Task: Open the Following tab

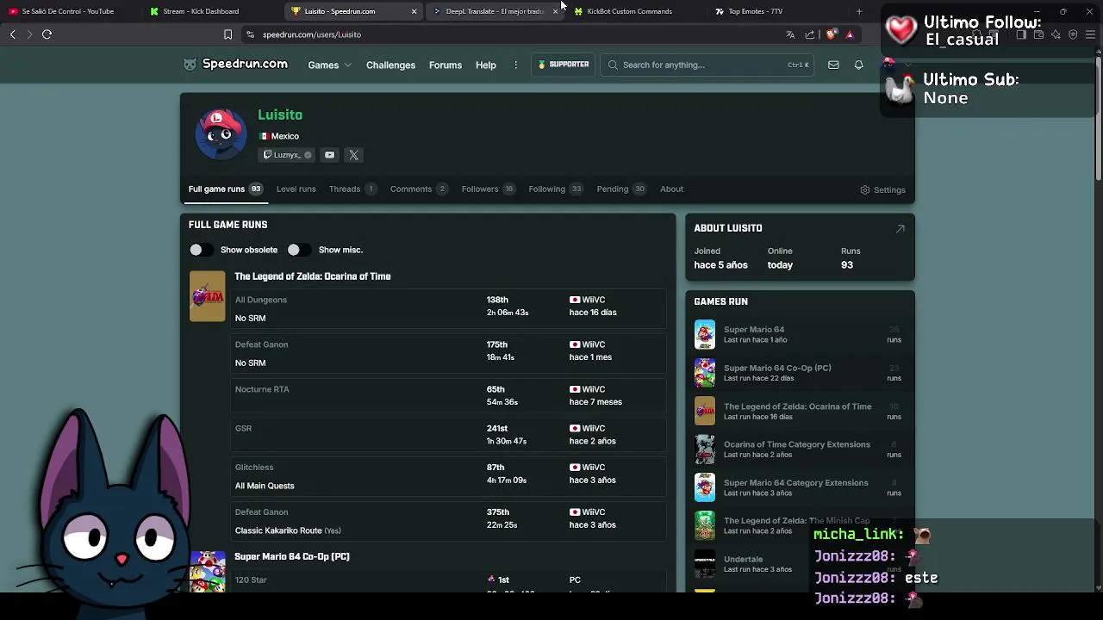Action: pos(556,189)
